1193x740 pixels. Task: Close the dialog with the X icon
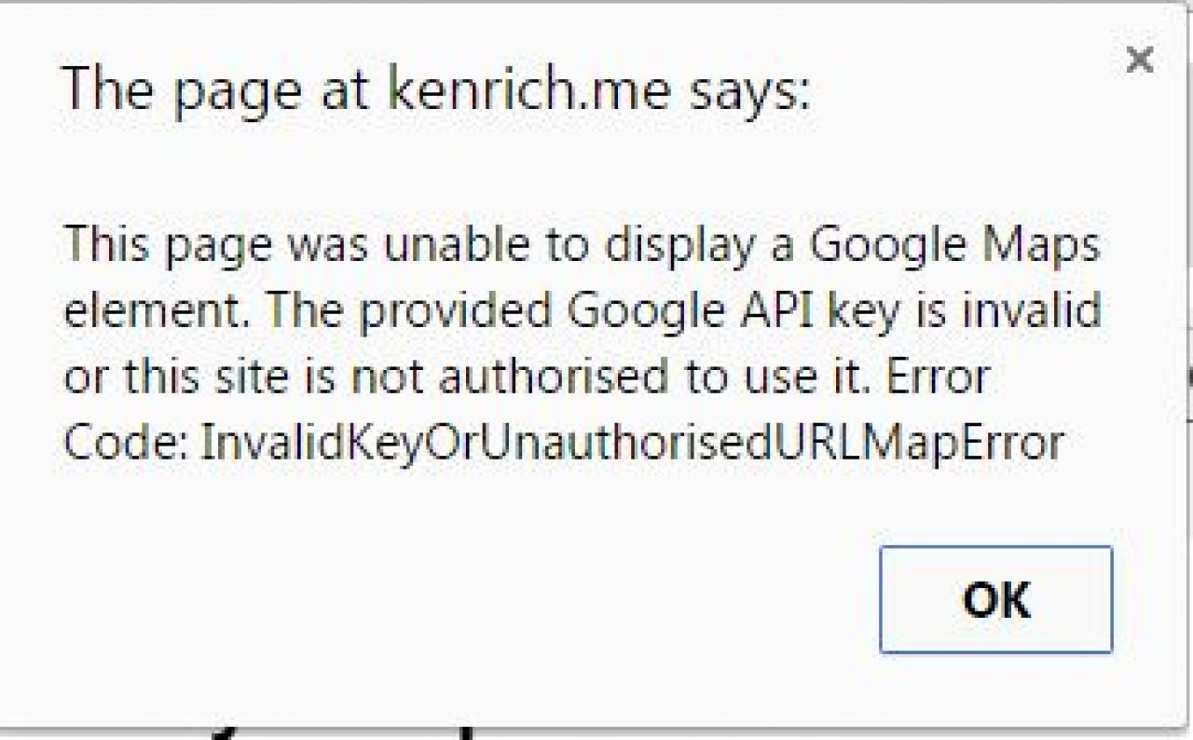click(1139, 61)
